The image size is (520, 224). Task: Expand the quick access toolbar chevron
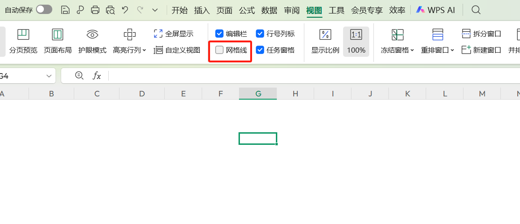pos(155,10)
